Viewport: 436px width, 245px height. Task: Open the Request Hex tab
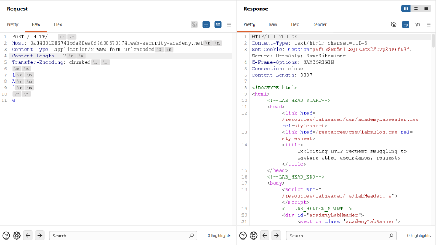(58, 24)
